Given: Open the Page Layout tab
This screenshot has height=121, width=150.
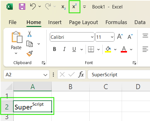Looking at the screenshot, I should click(83, 23).
